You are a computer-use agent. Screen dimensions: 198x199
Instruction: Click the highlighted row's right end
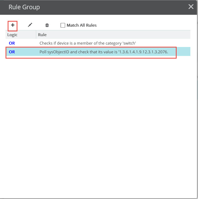click(x=183, y=52)
